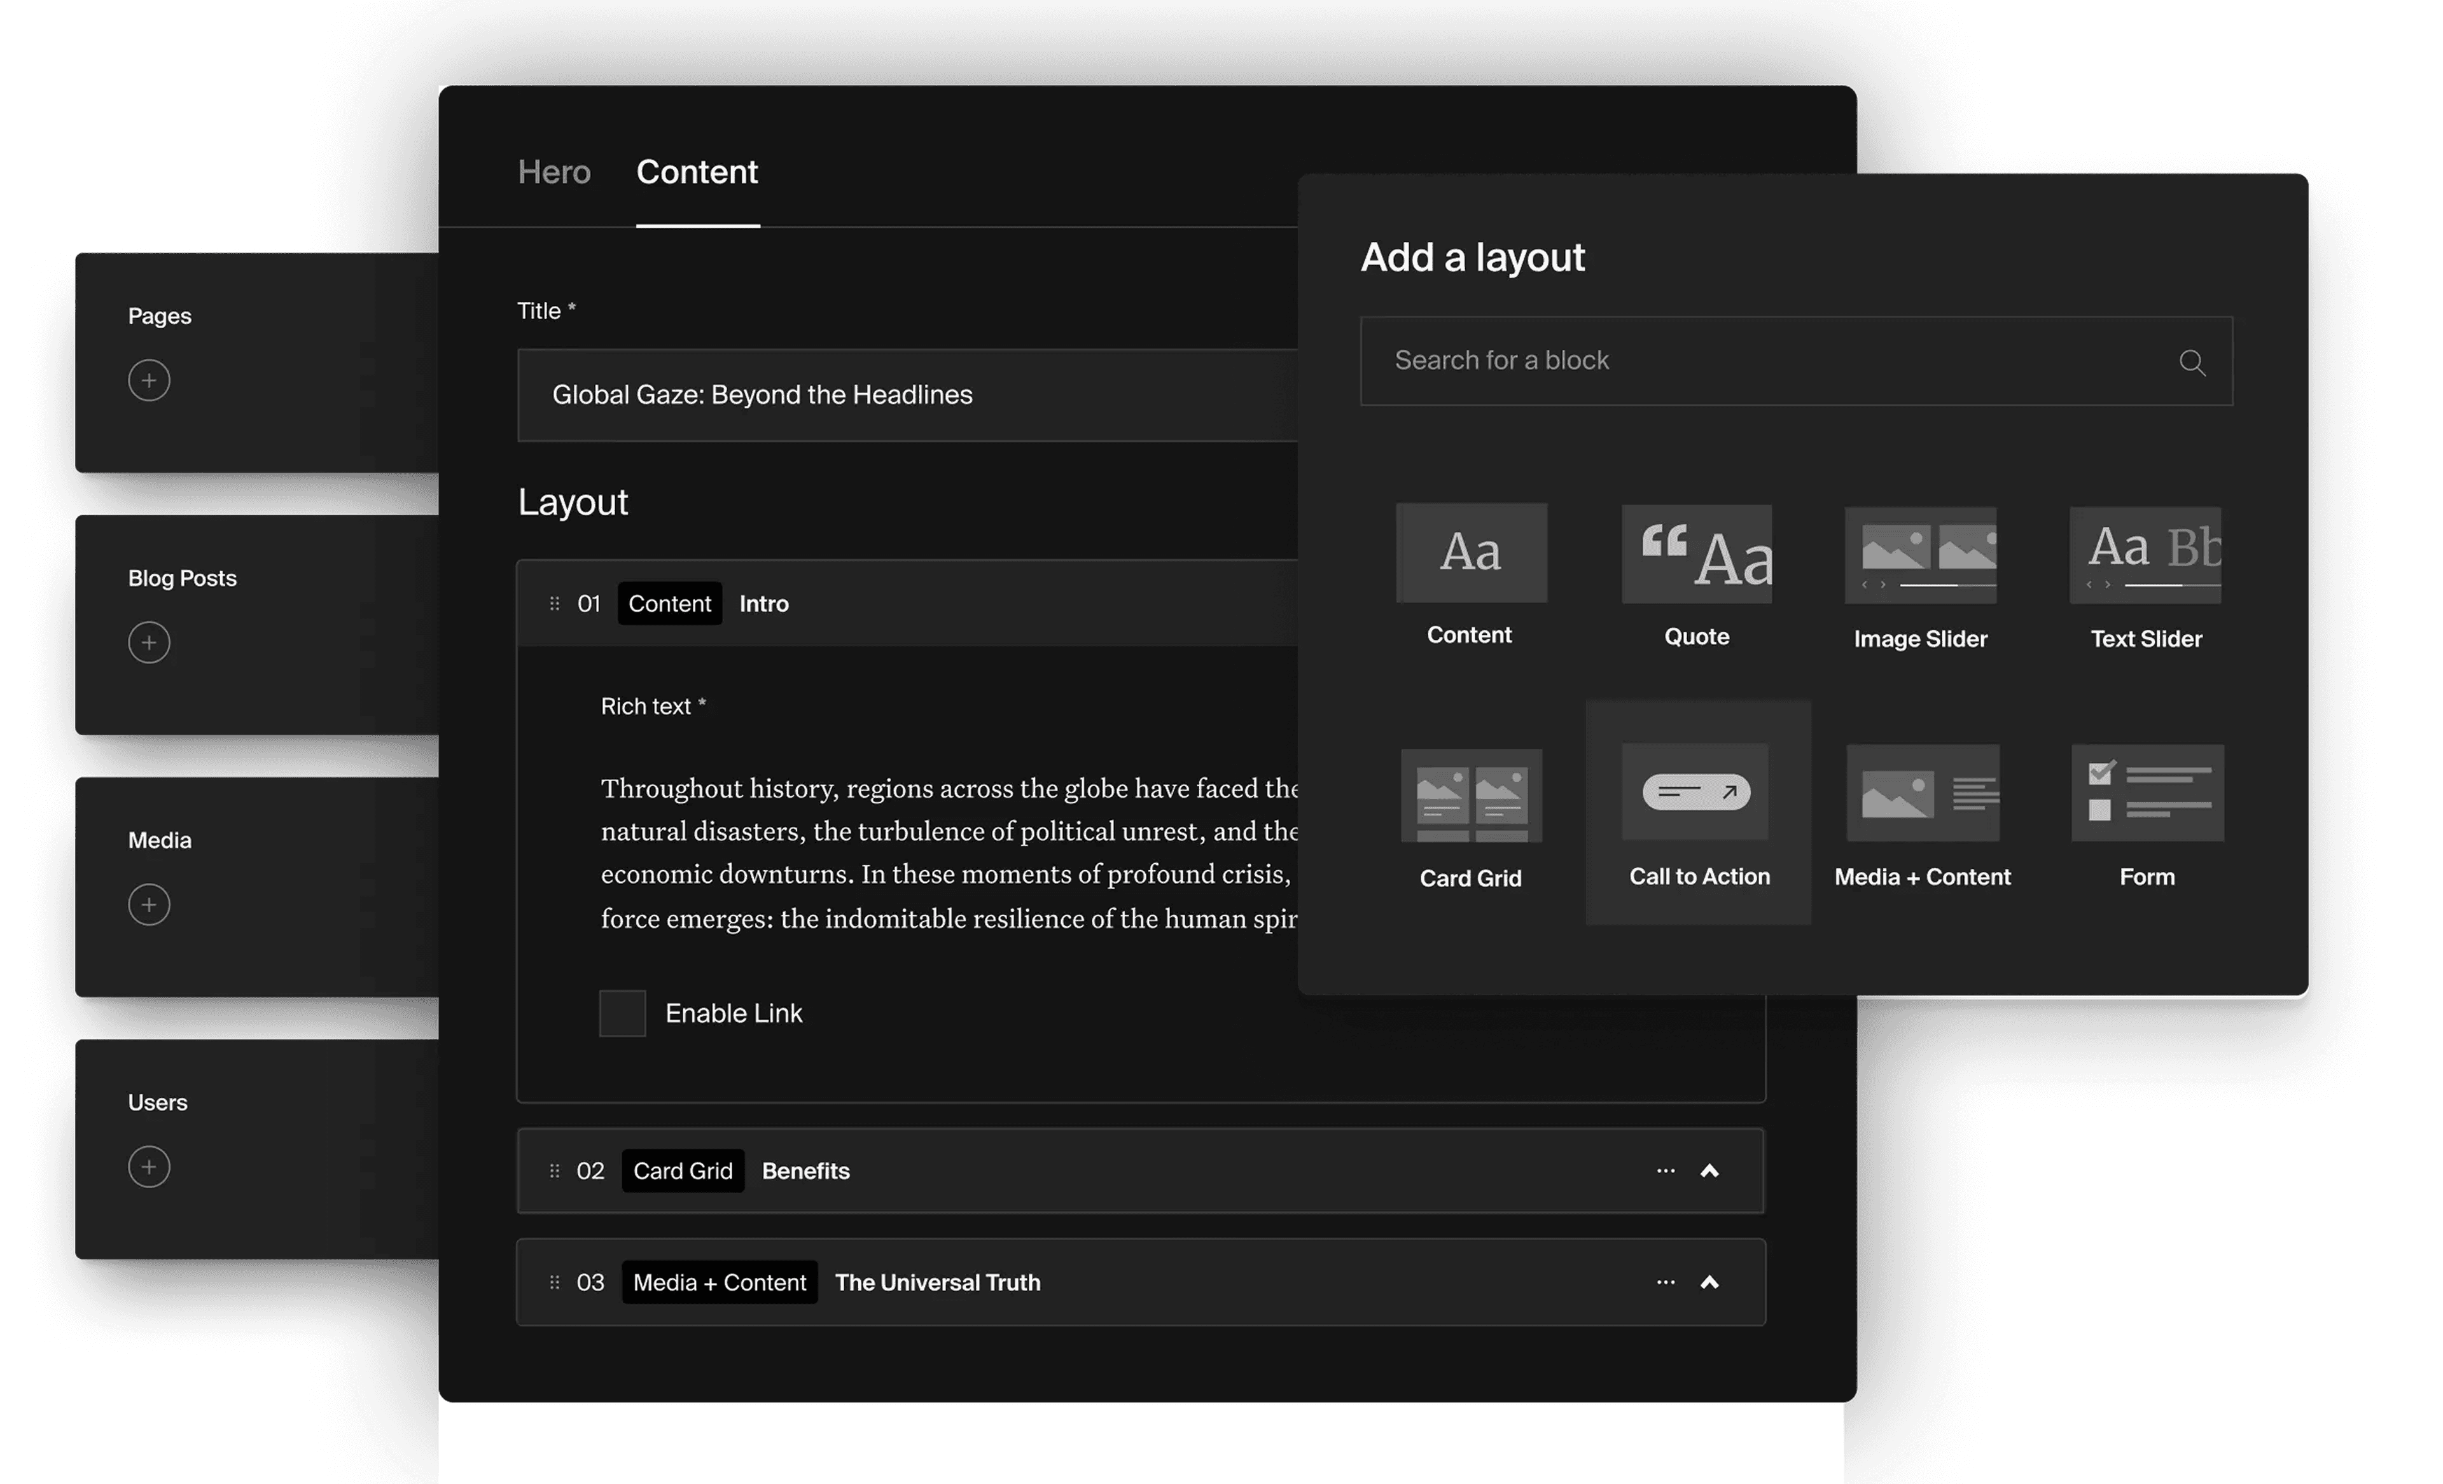
Task: Grab the drag handle on the Intro block
Action: [x=554, y=603]
